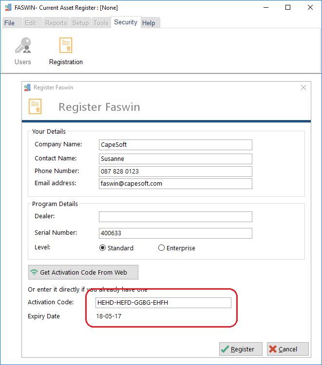Switch to the Security tab
322x365 pixels.
click(126, 22)
